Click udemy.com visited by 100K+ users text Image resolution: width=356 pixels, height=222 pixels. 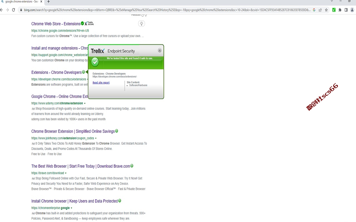click(x=68, y=119)
